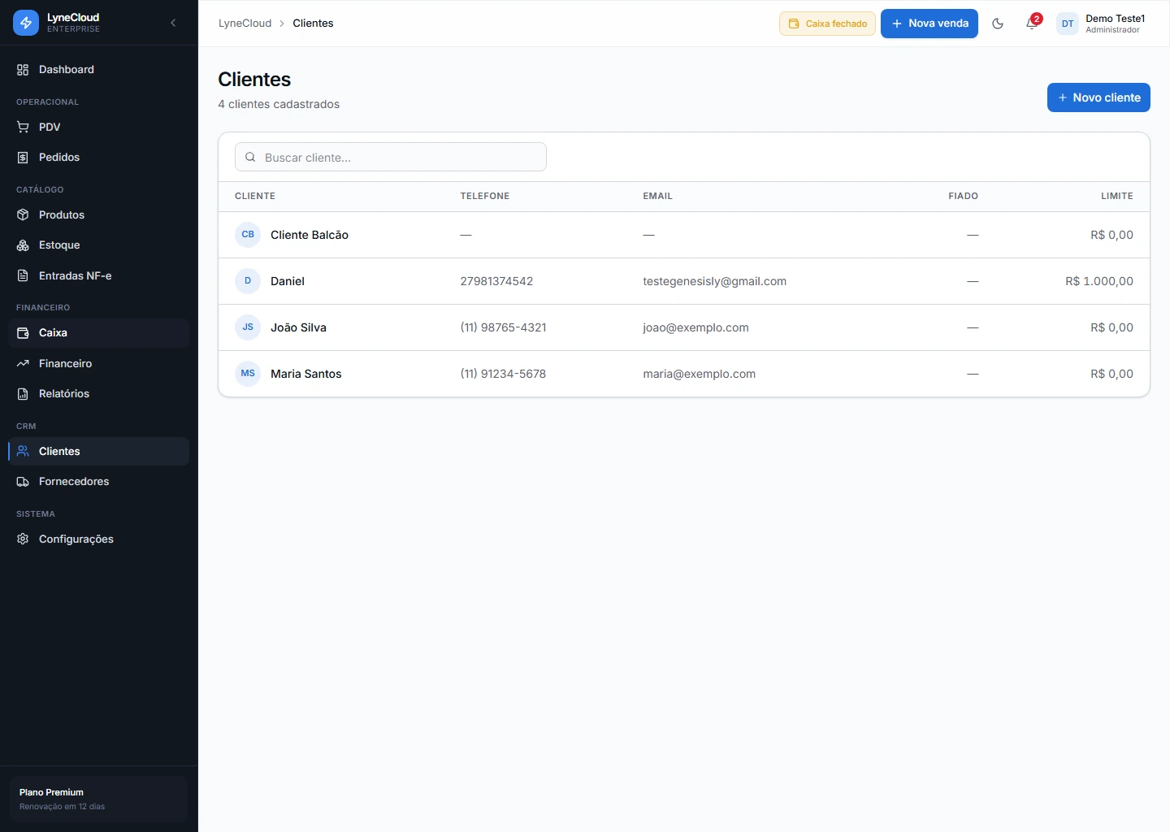Image resolution: width=1170 pixels, height=832 pixels.
Task: Click the R$ 1.000,00 limit value
Action: coord(1099,281)
